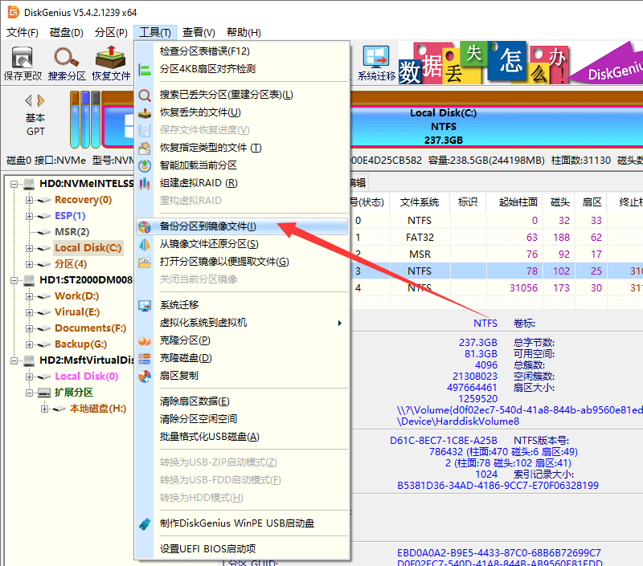Image resolution: width=643 pixels, height=566 pixels.
Task: Click the icon beside 从镜像文件还原分区
Action: pos(145,244)
